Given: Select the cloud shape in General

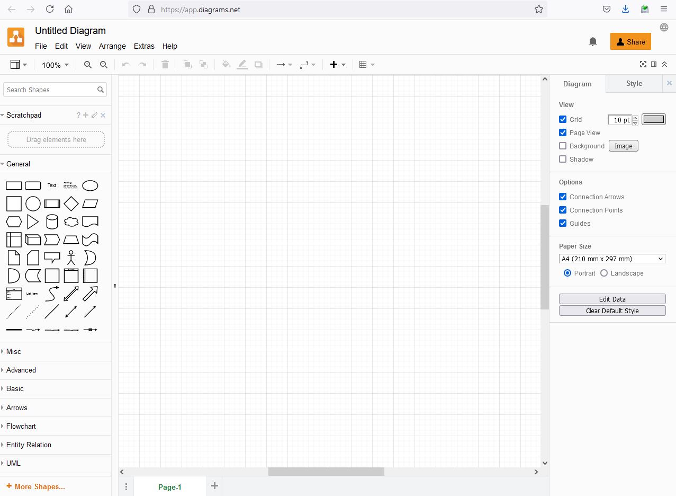Looking at the screenshot, I should [71, 222].
